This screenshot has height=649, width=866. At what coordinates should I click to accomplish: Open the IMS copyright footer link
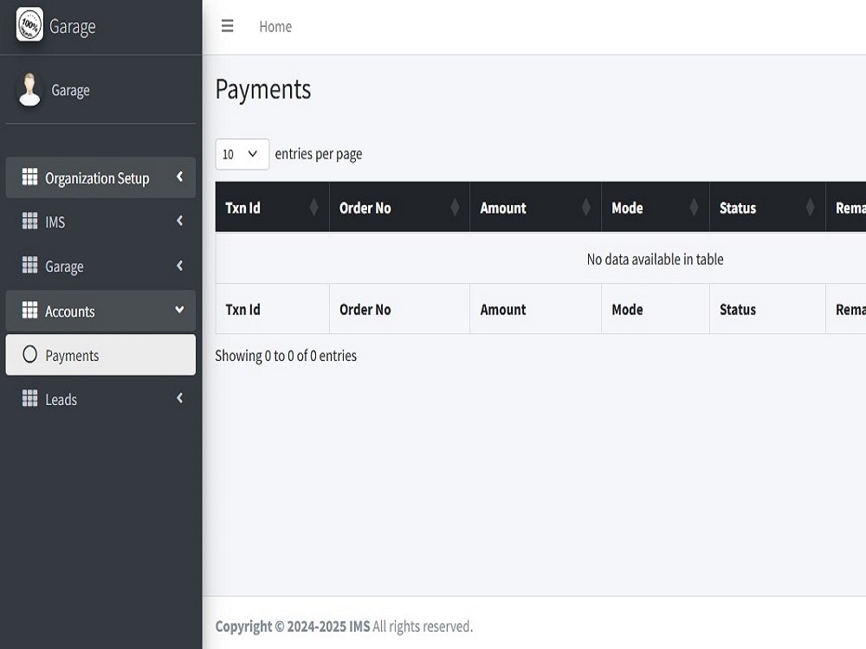click(x=359, y=627)
